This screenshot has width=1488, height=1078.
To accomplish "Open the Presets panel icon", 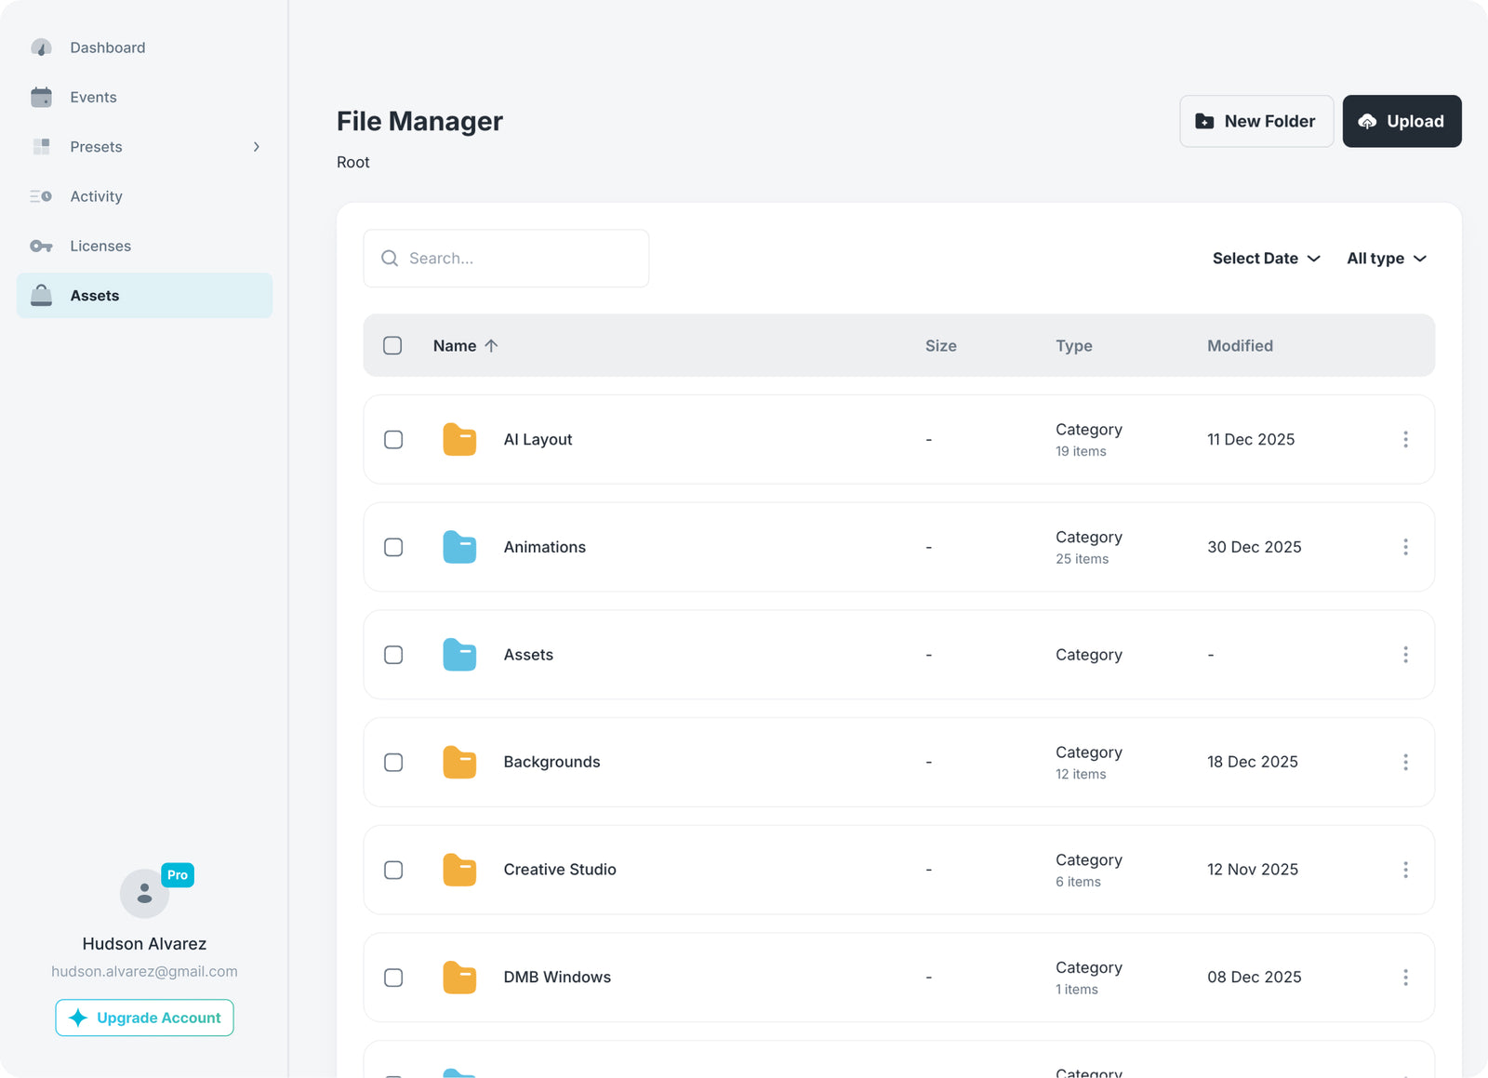I will [x=42, y=146].
